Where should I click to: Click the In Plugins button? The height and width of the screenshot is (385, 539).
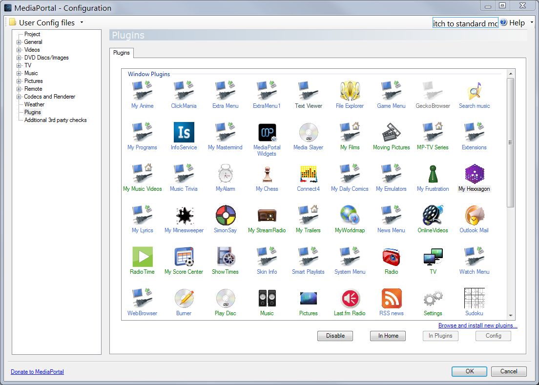tap(440, 336)
